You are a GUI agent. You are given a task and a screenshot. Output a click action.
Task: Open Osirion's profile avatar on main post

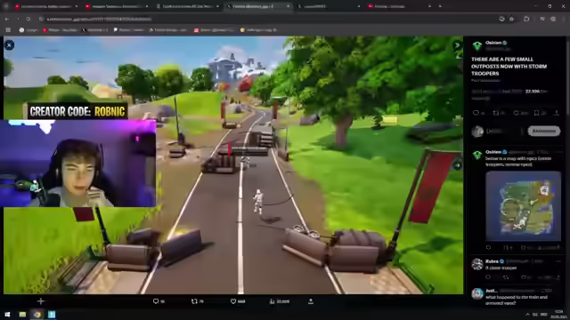[x=477, y=45]
